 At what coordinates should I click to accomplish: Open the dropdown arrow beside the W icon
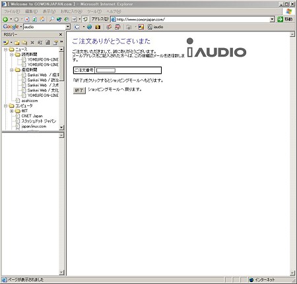coord(80,19)
